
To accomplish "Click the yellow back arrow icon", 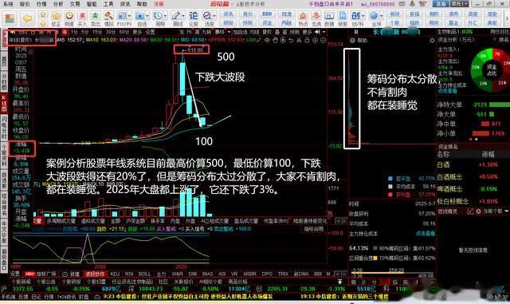I will pos(27,18).
